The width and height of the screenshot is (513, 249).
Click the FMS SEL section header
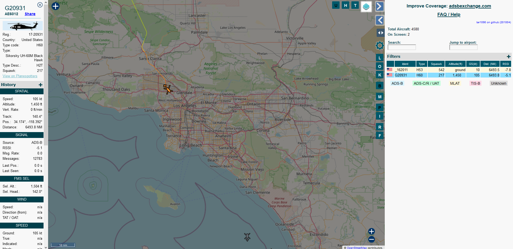[x=22, y=178]
